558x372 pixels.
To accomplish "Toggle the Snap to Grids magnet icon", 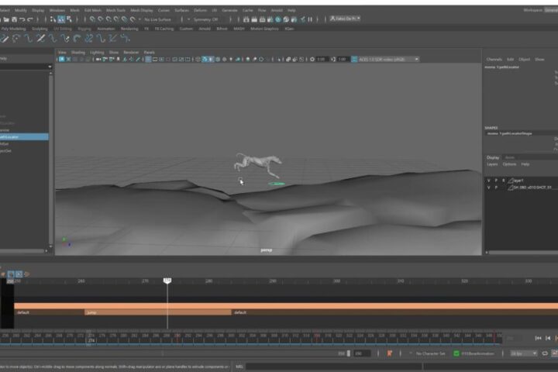I will pos(92,19).
